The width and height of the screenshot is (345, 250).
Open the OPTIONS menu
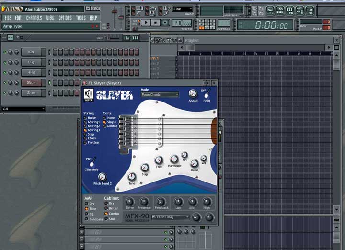(x=65, y=18)
